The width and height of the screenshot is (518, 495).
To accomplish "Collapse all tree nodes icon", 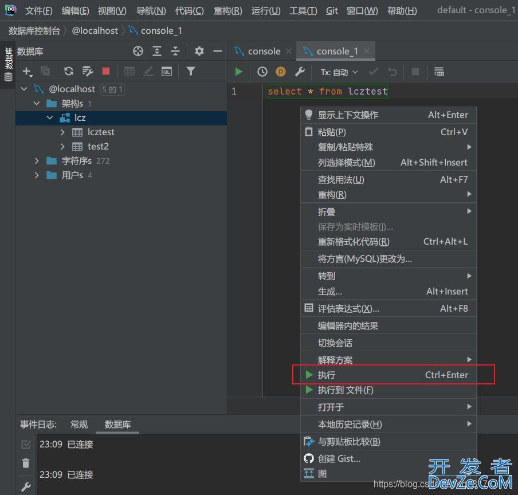I will tap(175, 51).
